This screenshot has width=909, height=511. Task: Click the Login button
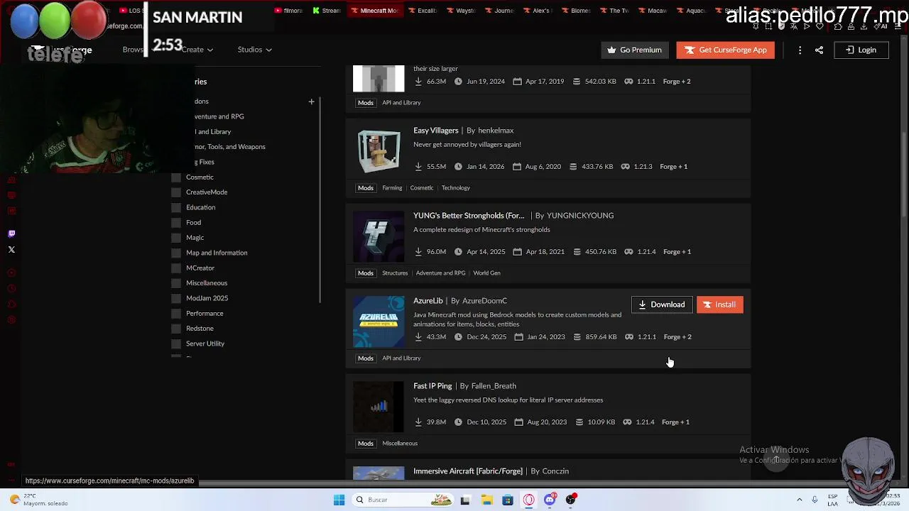(x=861, y=50)
